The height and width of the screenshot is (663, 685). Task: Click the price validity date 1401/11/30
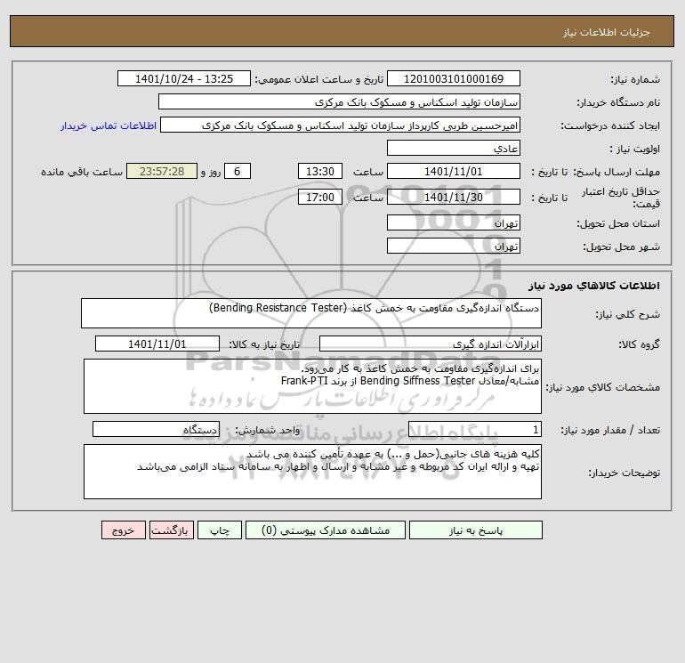click(454, 197)
